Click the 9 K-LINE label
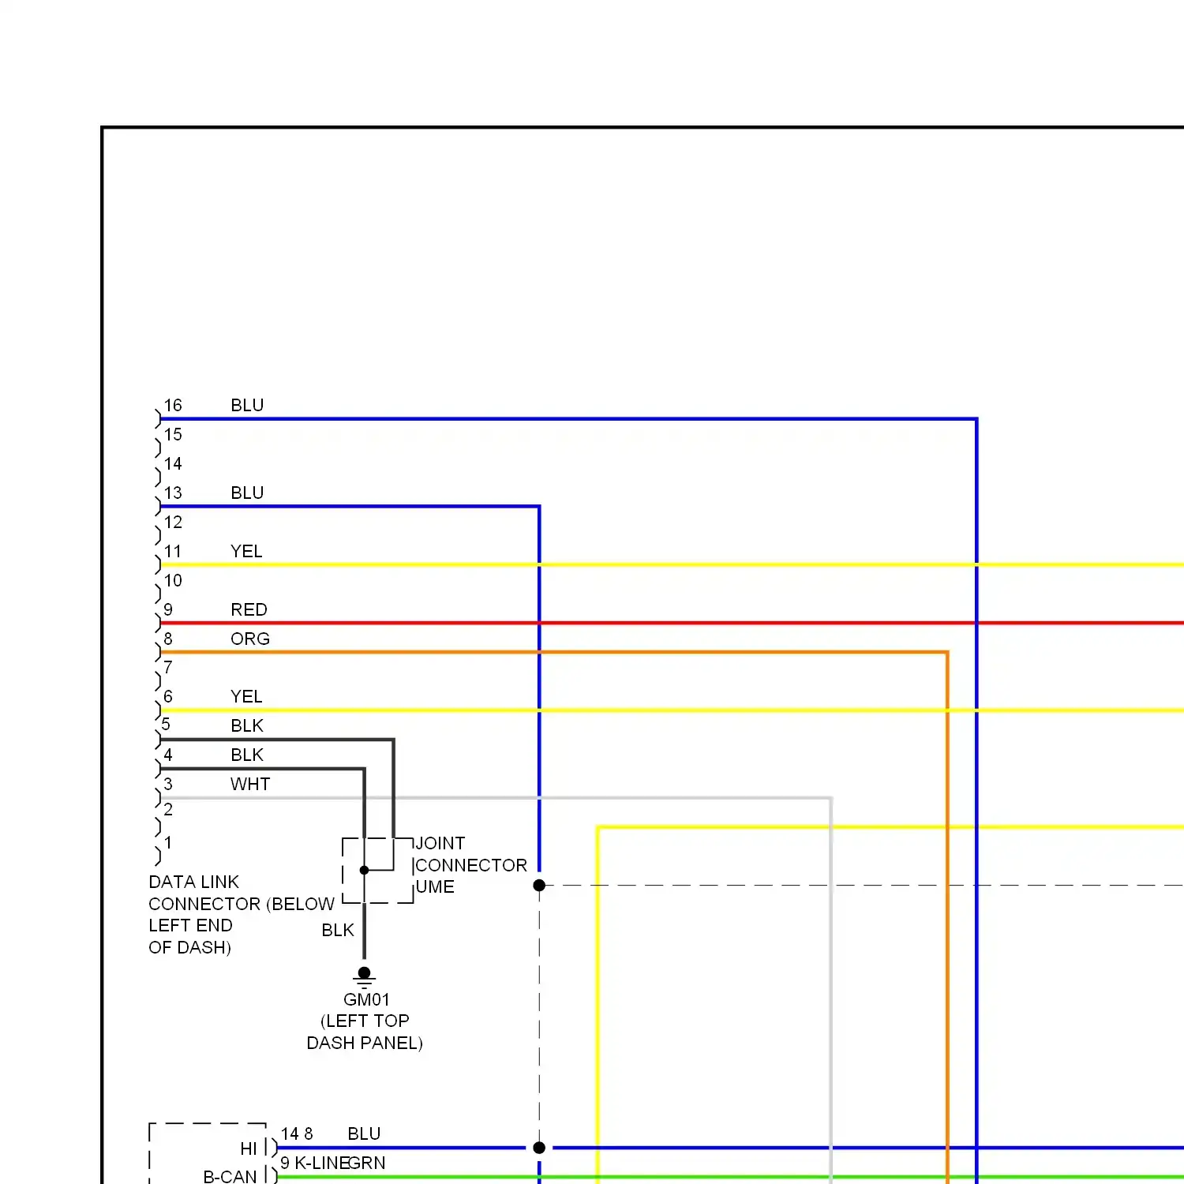Viewport: 1184px width, 1184px height. coord(313,1163)
